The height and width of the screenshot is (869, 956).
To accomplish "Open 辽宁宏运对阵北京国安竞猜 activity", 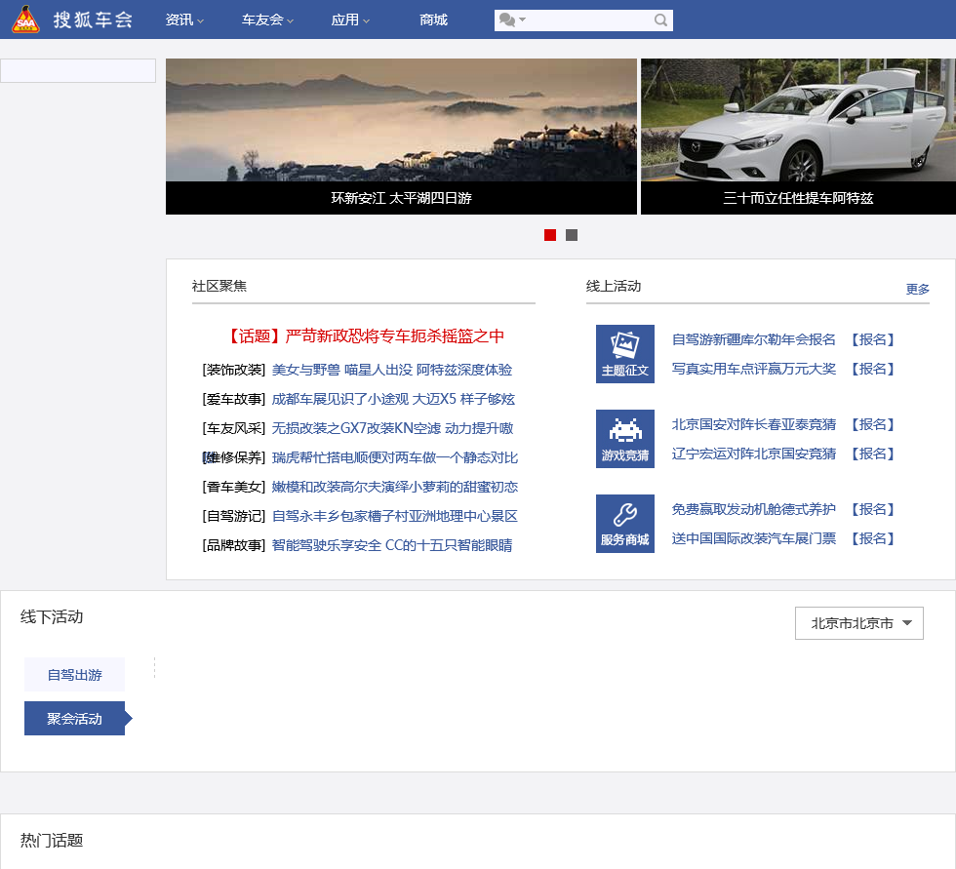I will point(753,454).
